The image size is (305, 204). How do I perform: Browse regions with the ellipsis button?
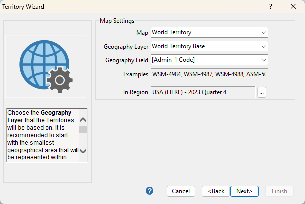(262, 92)
